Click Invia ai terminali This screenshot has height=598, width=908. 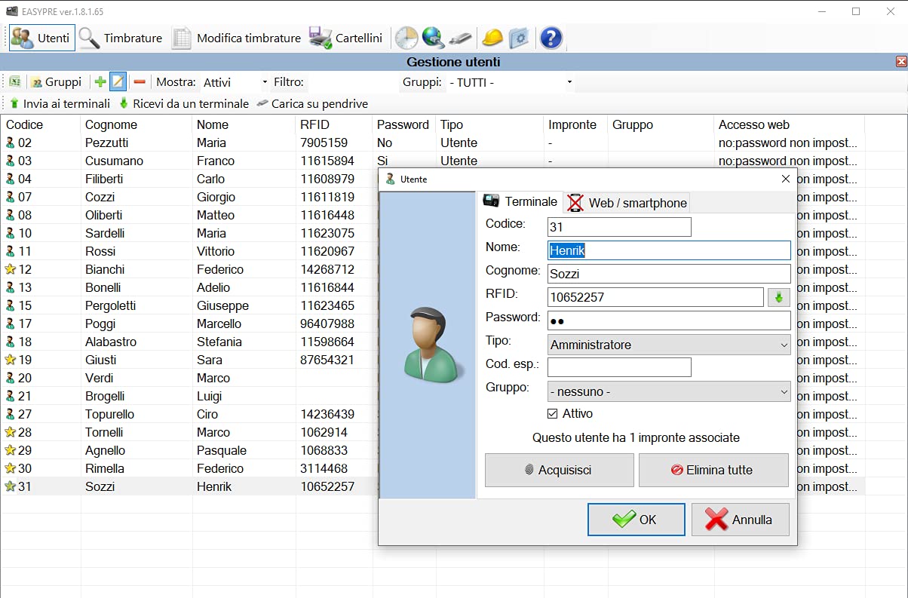click(x=60, y=103)
